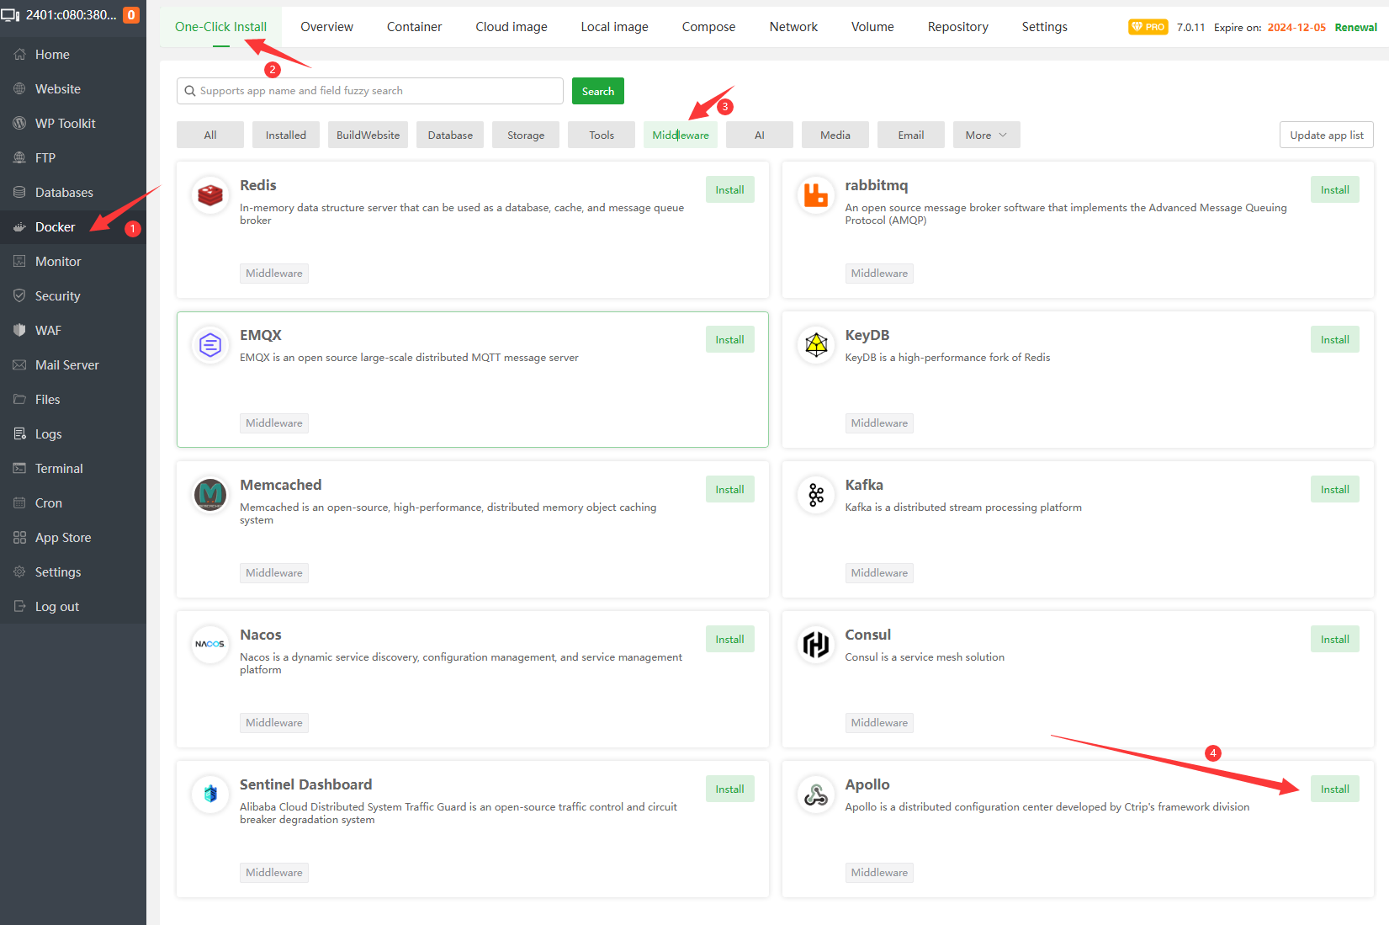
Task: Install the EMQX app
Action: 729,340
